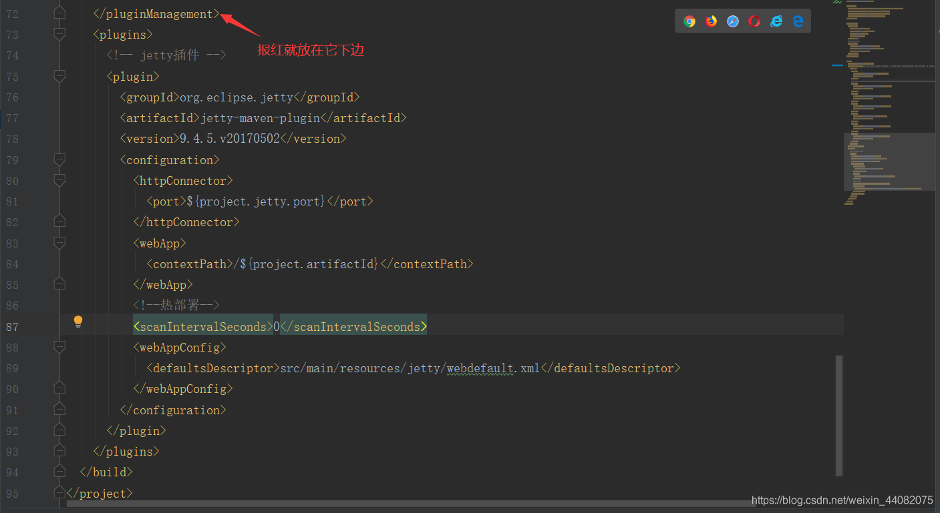Collapse the webApp element at line 83
The width and height of the screenshot is (940, 513).
point(59,243)
